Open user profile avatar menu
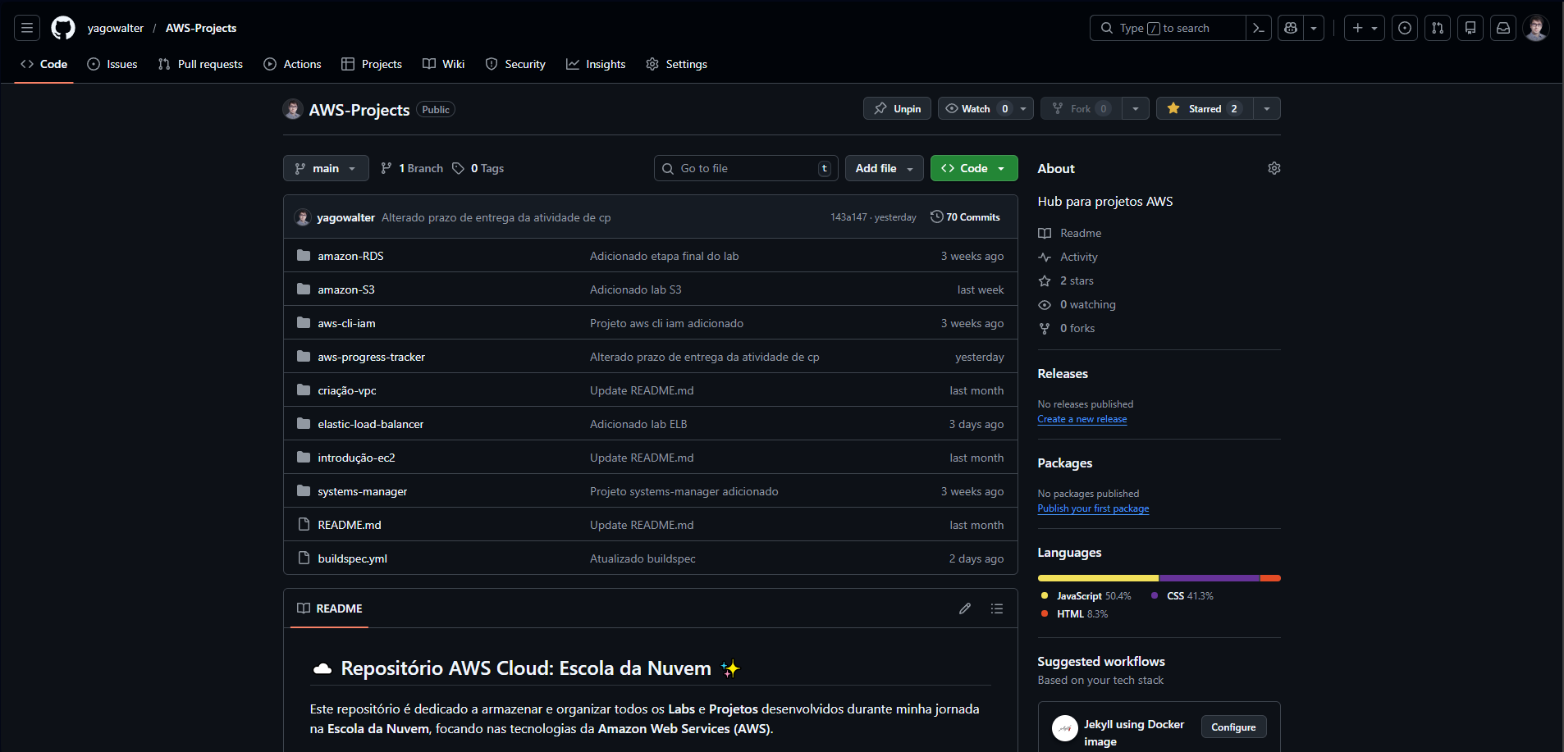1564x752 pixels. pos(1536,28)
